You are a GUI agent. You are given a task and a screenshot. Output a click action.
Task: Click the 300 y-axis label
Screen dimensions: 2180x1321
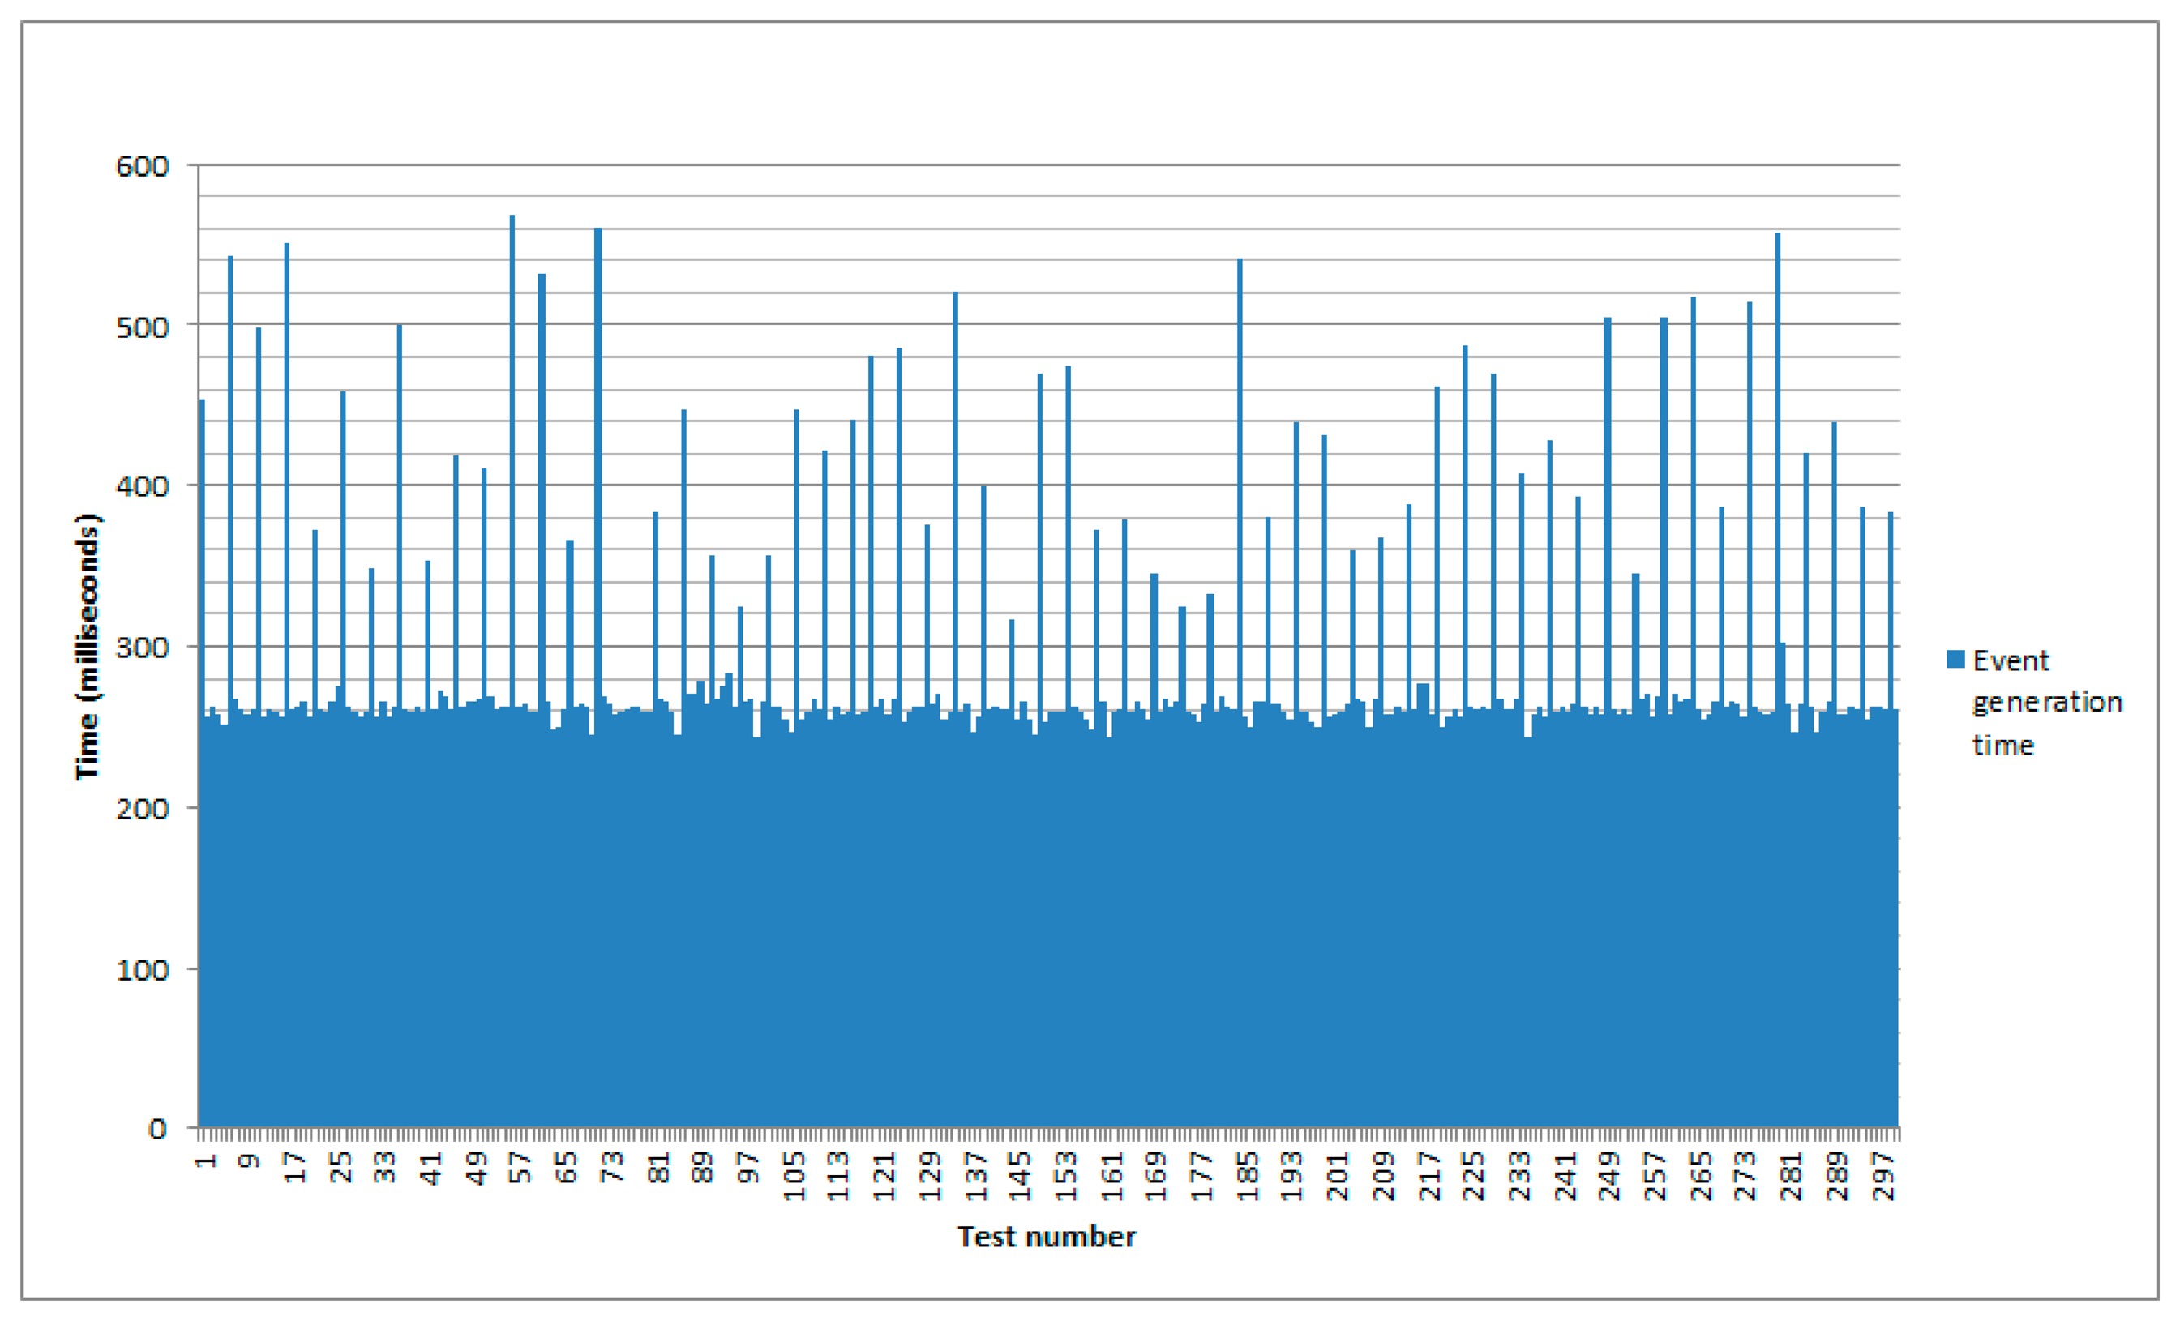pos(142,648)
